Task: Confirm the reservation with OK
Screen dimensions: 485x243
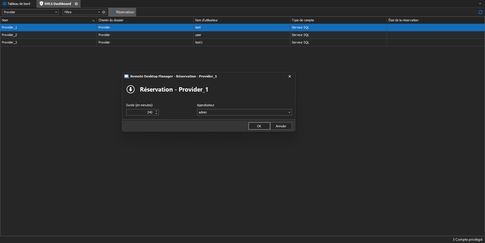Action: [259, 126]
